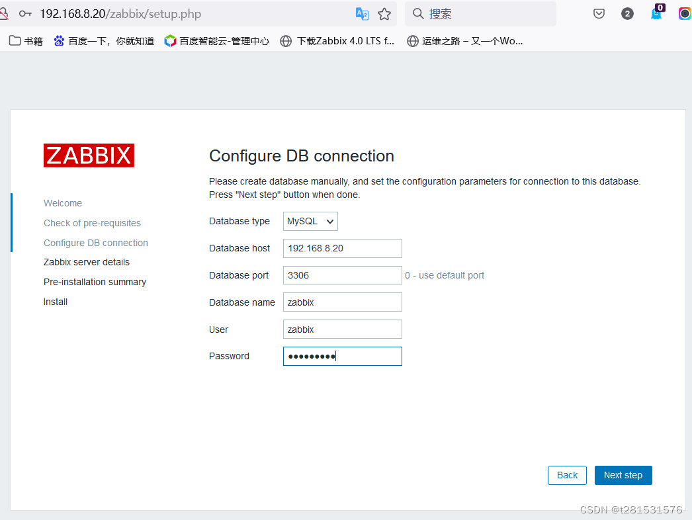Open the 百度一下，你就知道 bookmark
Image resolution: width=692 pixels, height=520 pixels.
(x=104, y=41)
